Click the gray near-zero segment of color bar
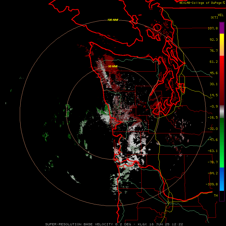This screenshot has height=226, width=226. [x=222, y=112]
